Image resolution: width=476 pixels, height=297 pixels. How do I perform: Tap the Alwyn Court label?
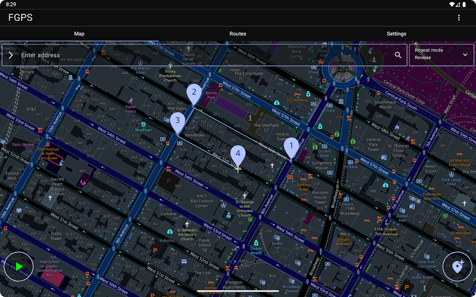[431, 169]
